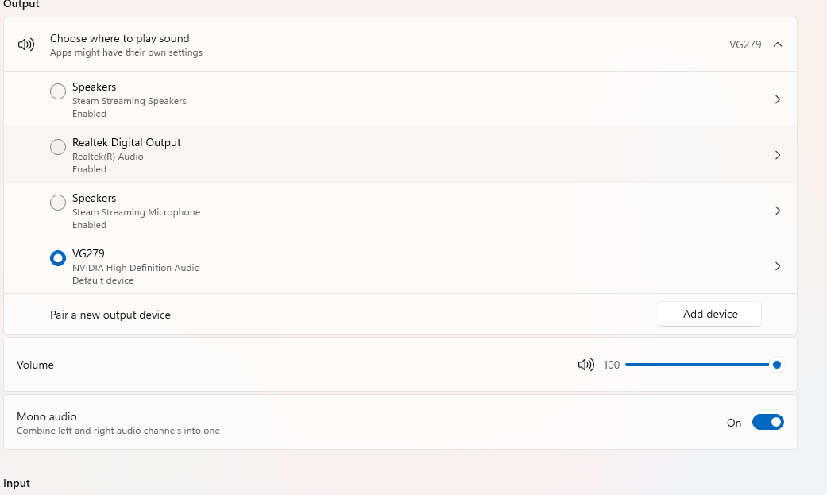Select the Realtek Digital Output radio button
This screenshot has width=827, height=495.
58,147
